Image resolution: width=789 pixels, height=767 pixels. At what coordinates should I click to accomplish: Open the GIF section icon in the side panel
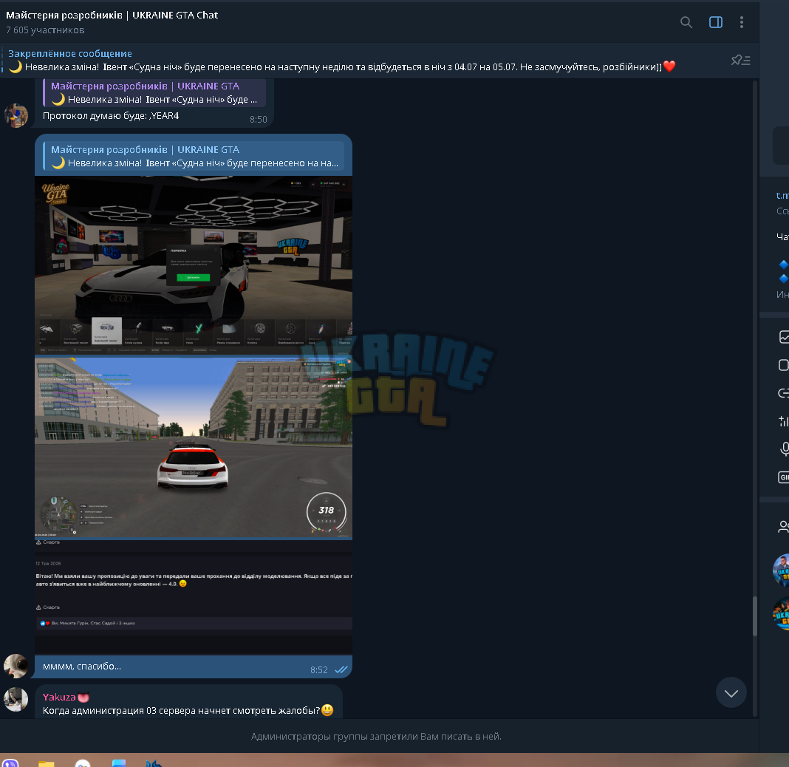(784, 477)
